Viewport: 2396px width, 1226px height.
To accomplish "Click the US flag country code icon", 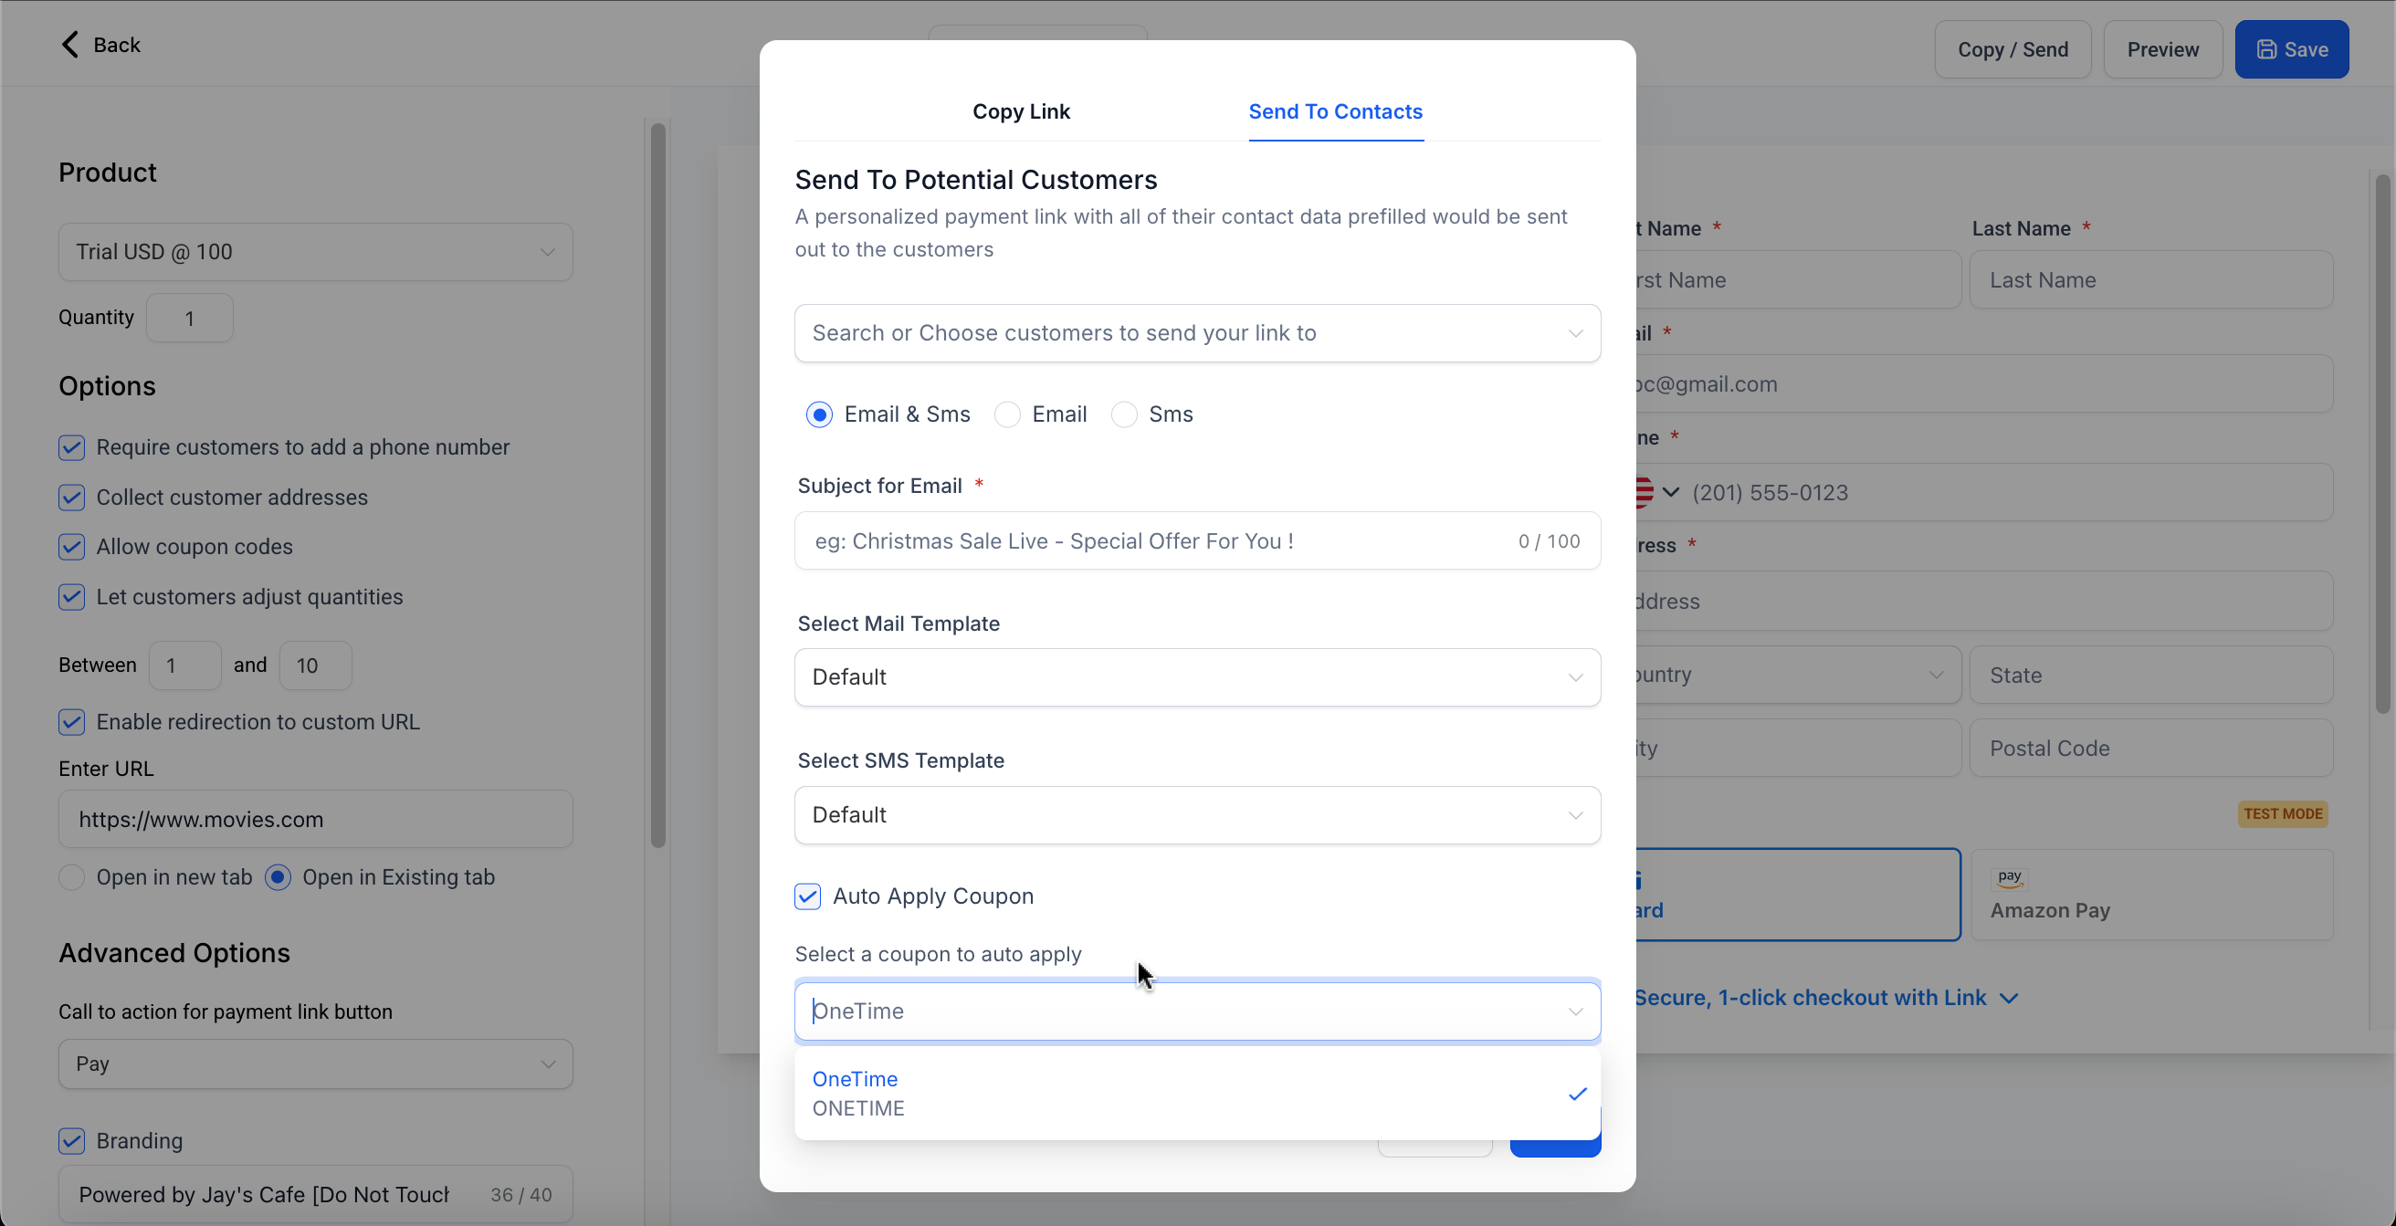I will [x=1645, y=492].
